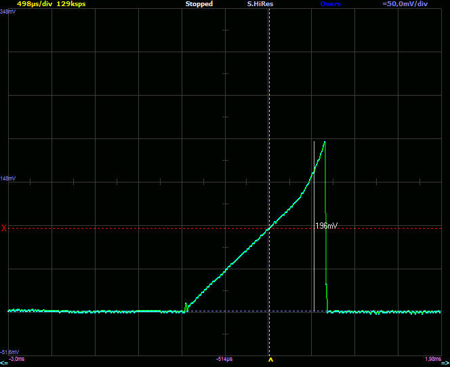Viewport: 450px width, 367px height.
Task: Click the -51.6mV bottom voltage label
Action: tap(9, 352)
